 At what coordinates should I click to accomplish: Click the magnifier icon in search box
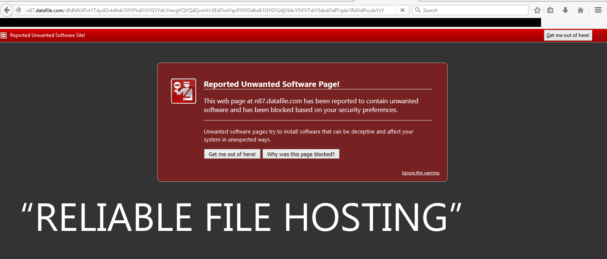point(418,10)
